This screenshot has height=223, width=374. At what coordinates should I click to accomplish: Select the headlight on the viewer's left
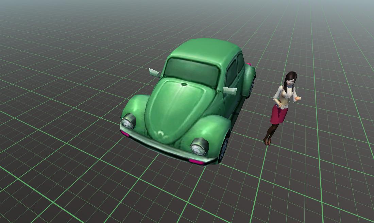(129, 122)
